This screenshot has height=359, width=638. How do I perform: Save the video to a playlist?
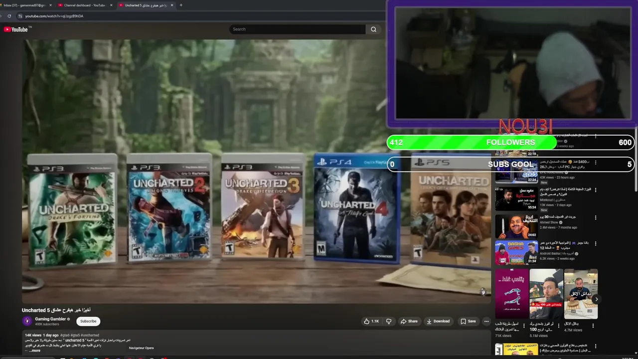pyautogui.click(x=468, y=322)
